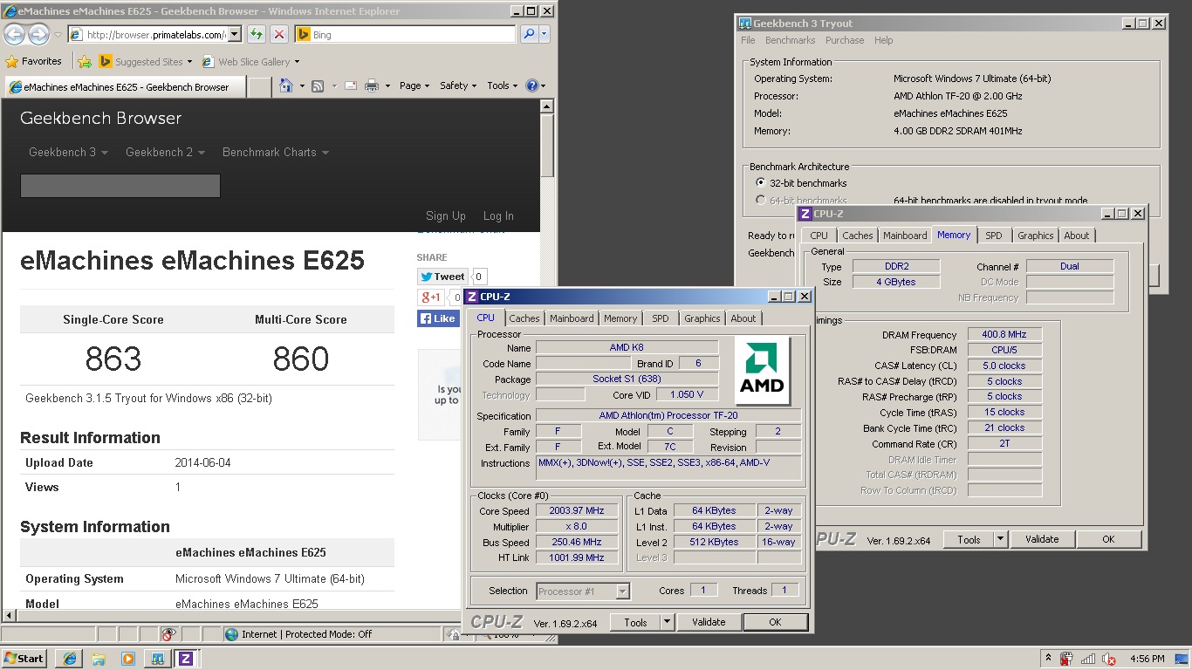Click OK in back CPU-Z Memory window
Viewport: 1192px width, 670px height.
tap(1108, 539)
